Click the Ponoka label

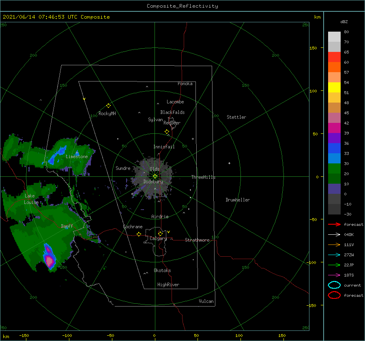point(185,84)
